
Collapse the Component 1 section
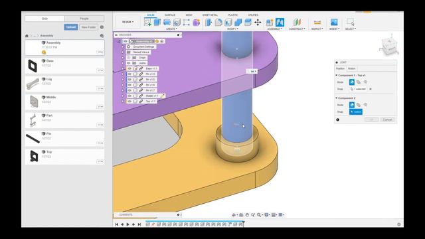(337, 75)
